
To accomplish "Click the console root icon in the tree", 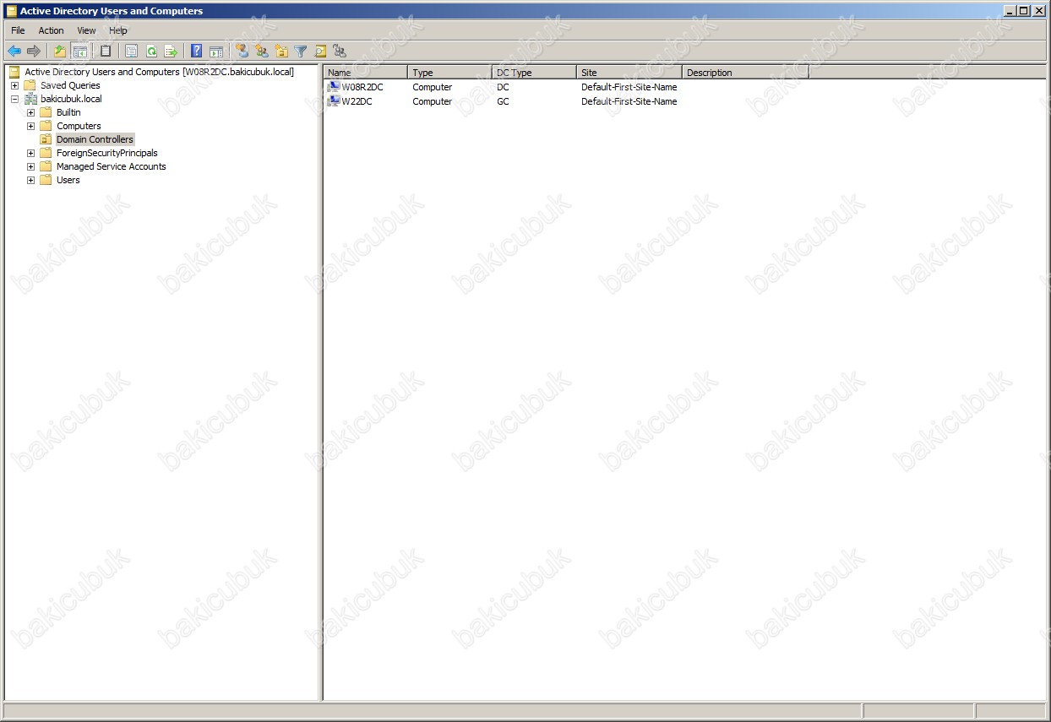I will coord(14,72).
